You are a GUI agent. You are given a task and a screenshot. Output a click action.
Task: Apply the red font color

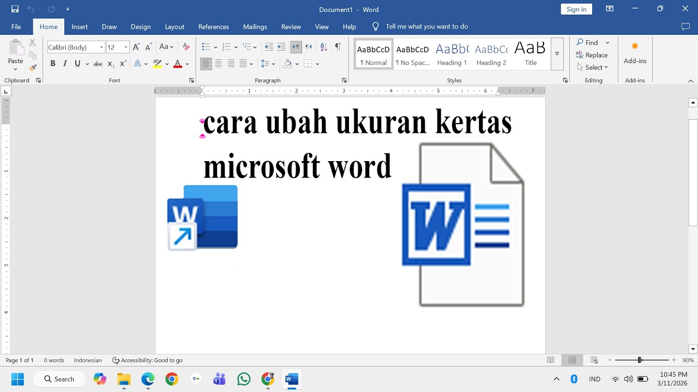pos(177,64)
